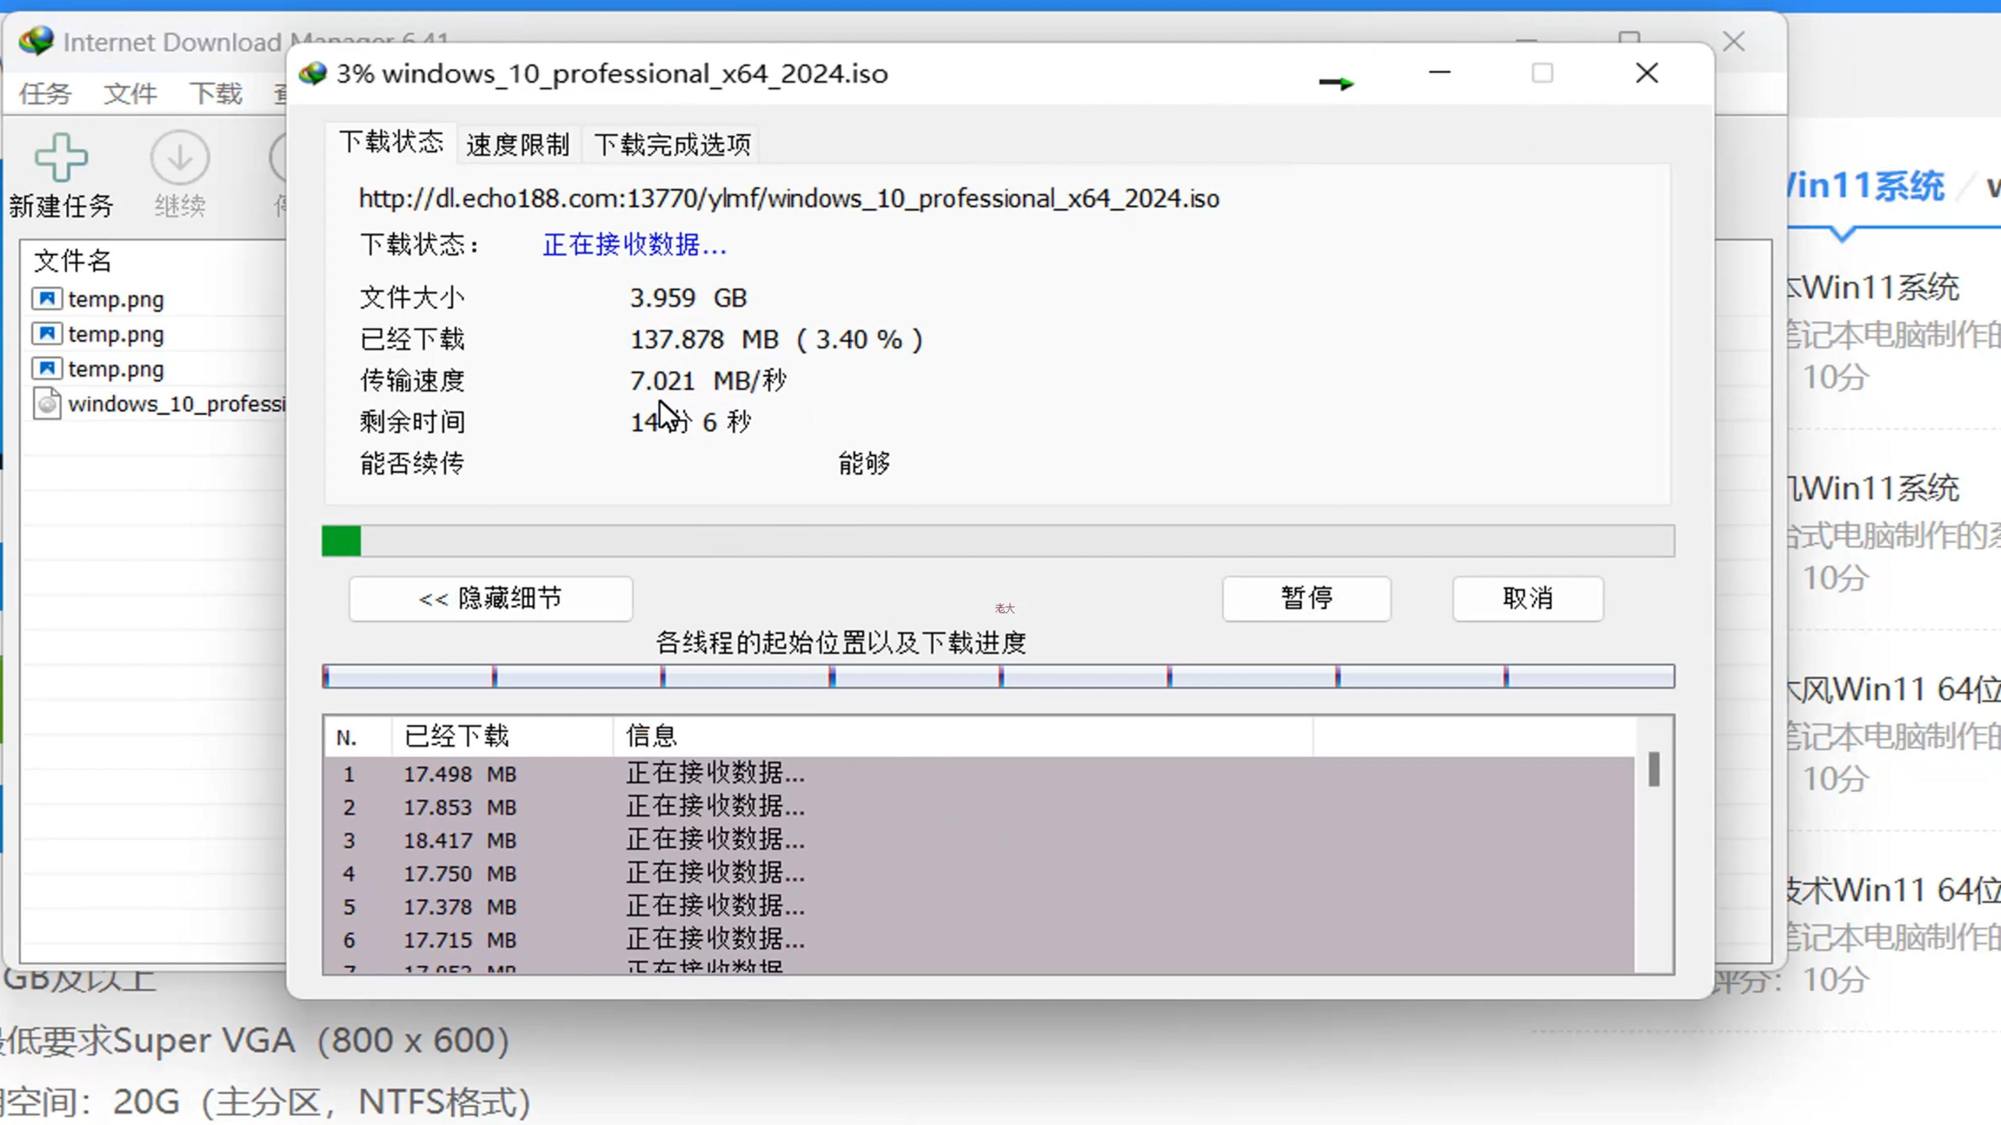Open the 文件 menu in IDM main window
Screen dimensions: 2001x1125
130,94
